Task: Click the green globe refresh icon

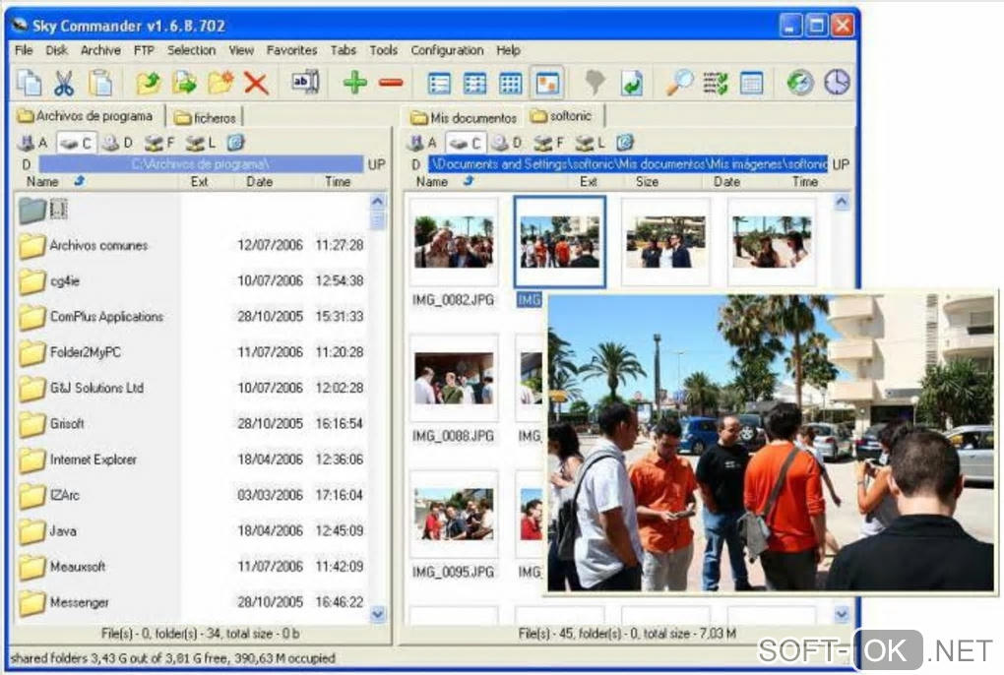Action: click(x=799, y=83)
